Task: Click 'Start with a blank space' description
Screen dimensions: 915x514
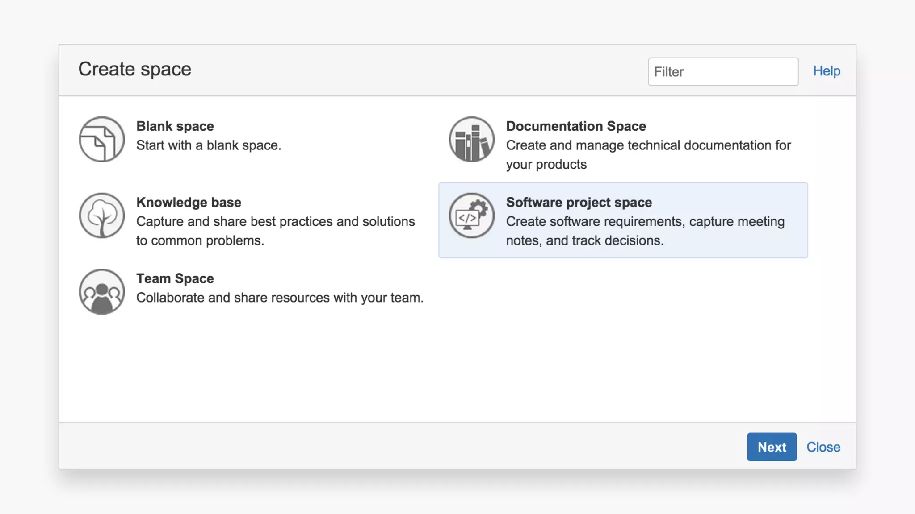Action: tap(209, 145)
